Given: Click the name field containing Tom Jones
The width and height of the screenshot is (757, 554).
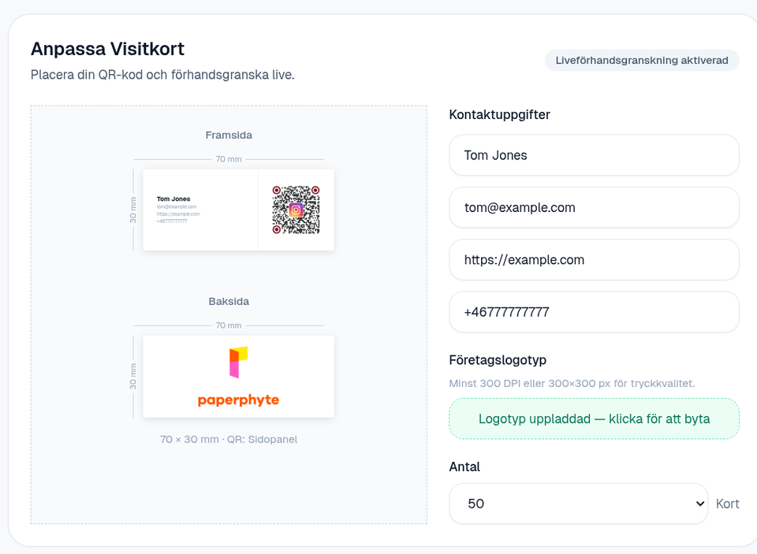Looking at the screenshot, I should pyautogui.click(x=594, y=155).
